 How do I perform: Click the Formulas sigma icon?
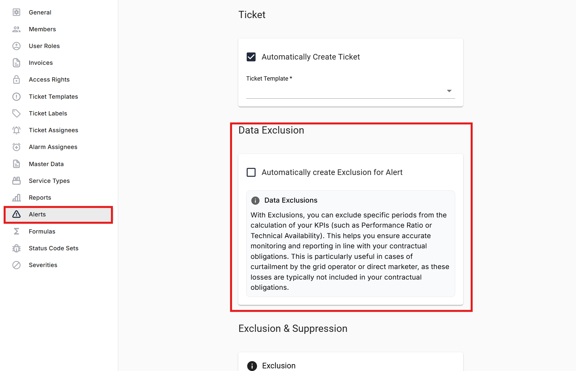pos(16,232)
